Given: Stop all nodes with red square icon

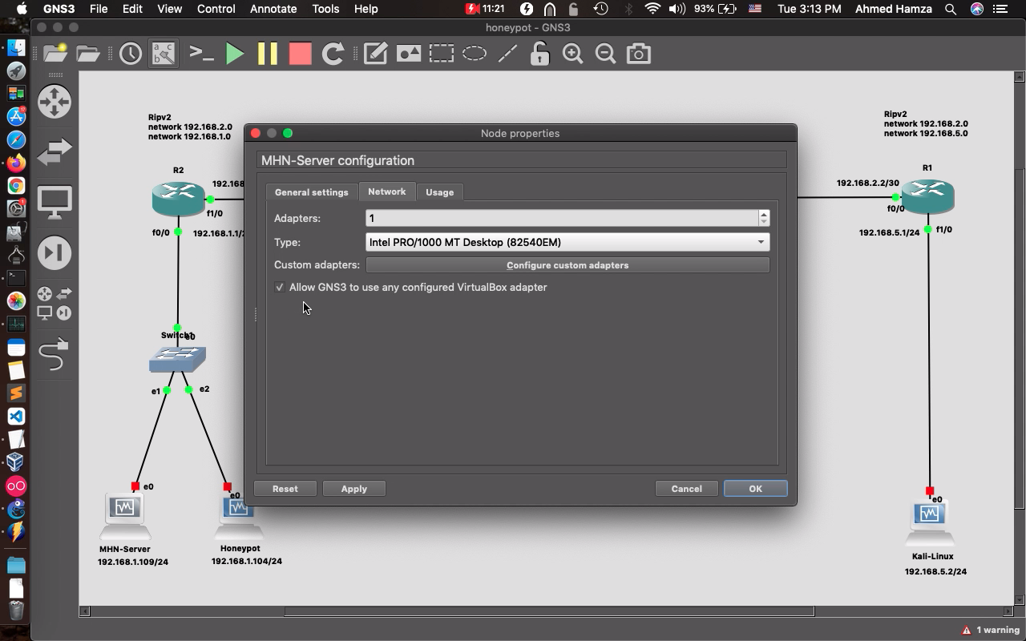Looking at the screenshot, I should coord(300,54).
